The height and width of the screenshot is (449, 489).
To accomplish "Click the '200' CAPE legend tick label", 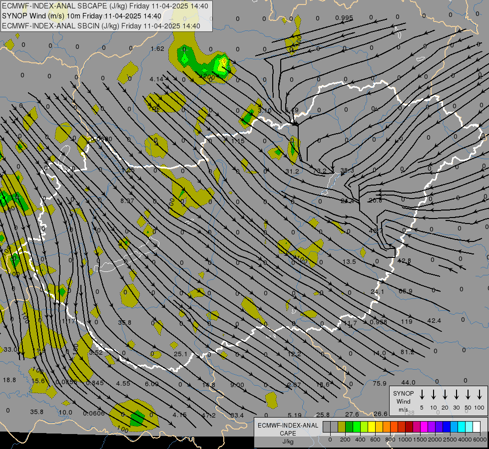I will pyautogui.click(x=345, y=440).
